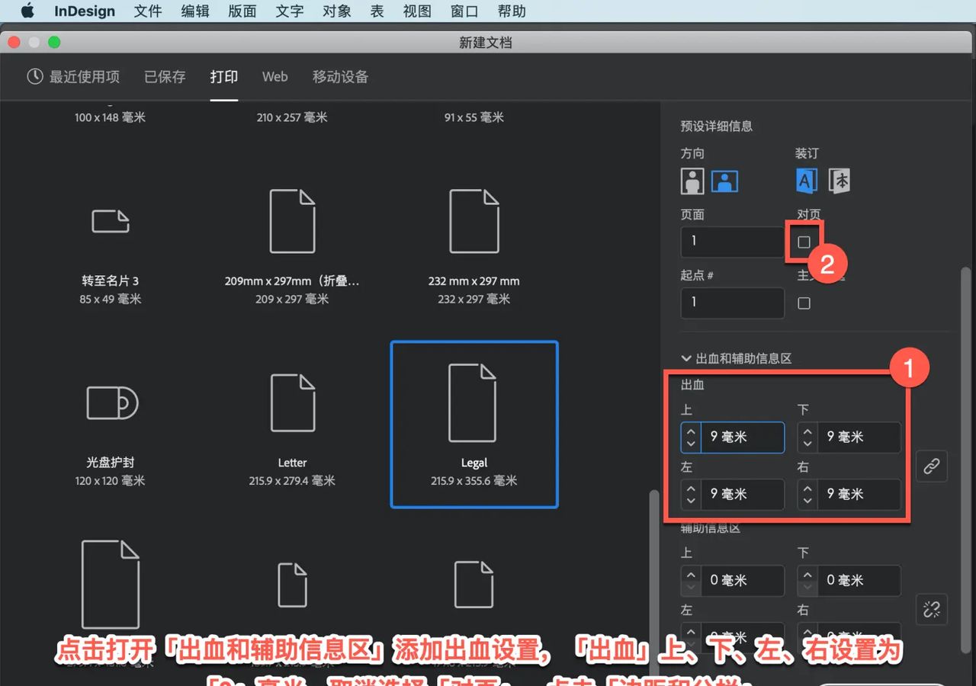Increase top bleed using the up stepper
Screen dimensions: 976x686
click(691, 432)
